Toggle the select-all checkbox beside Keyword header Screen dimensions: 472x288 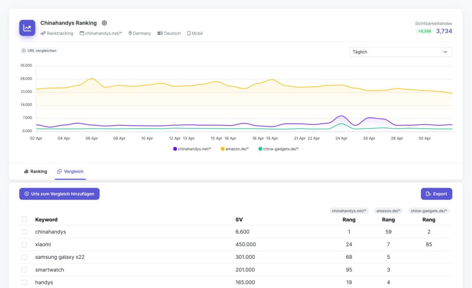click(24, 219)
